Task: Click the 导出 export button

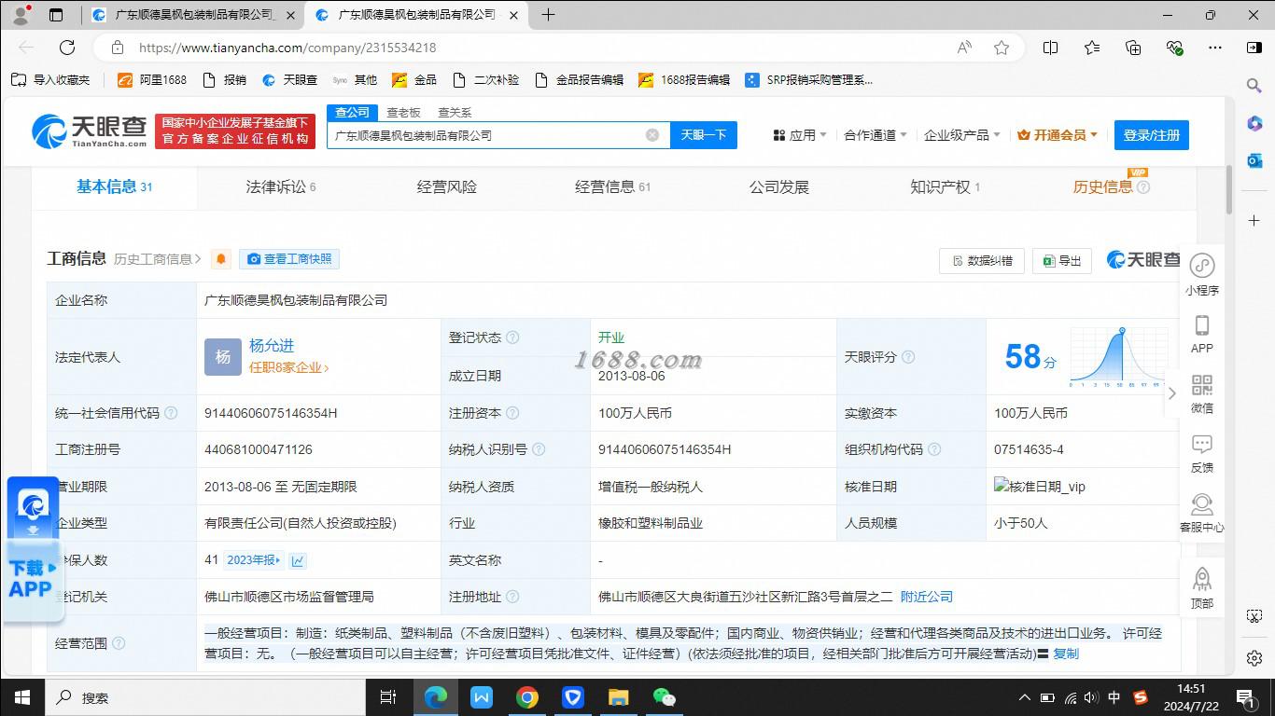Action: [x=1062, y=261]
